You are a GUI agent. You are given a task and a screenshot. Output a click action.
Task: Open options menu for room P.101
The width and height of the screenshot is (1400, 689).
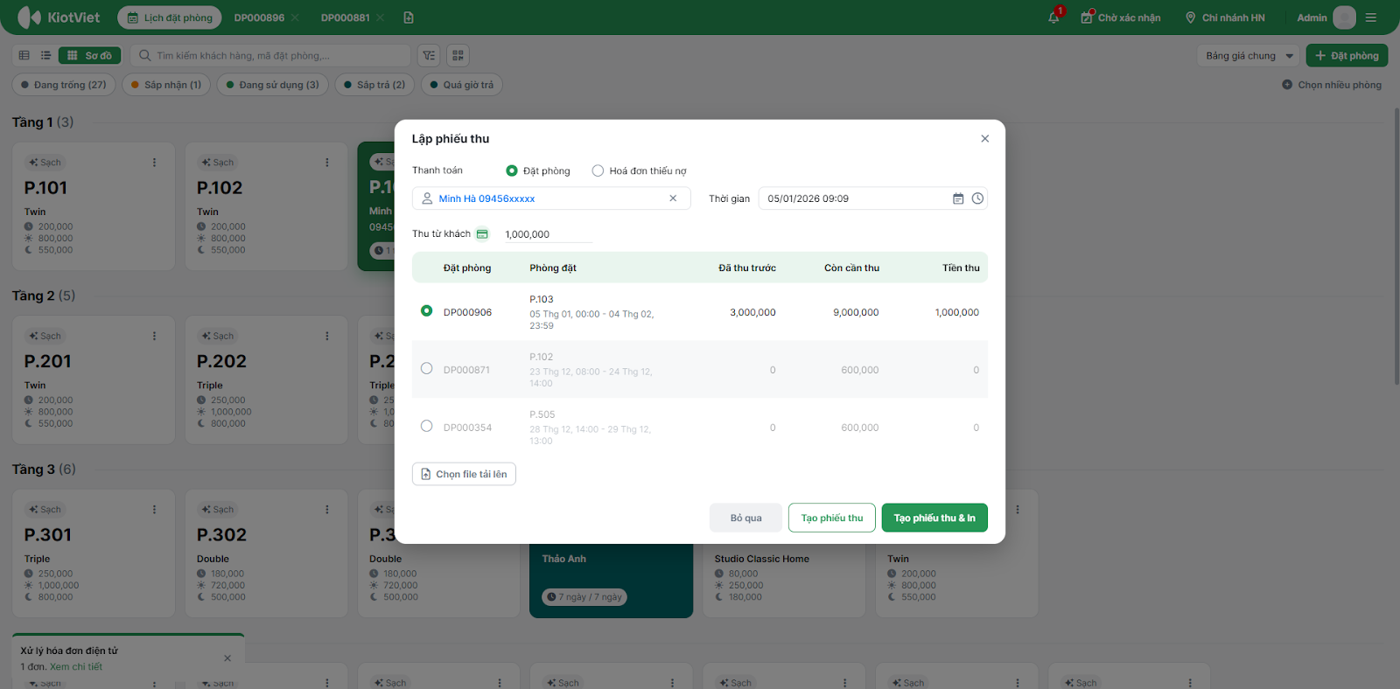(x=154, y=162)
